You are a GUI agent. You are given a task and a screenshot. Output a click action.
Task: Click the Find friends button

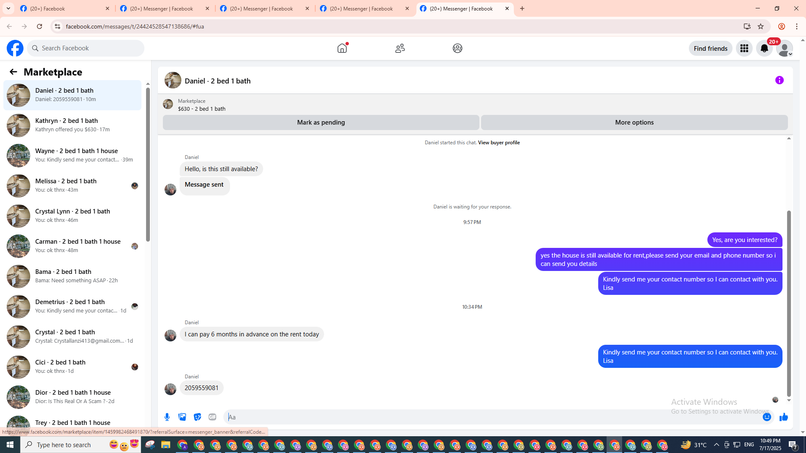(x=711, y=48)
